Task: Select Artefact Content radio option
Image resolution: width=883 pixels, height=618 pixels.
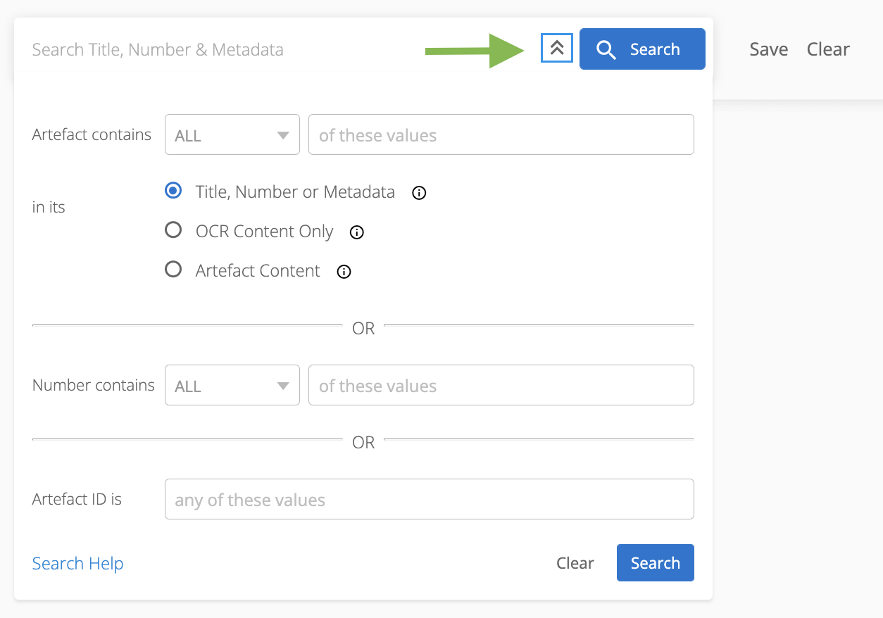Action: point(173,270)
